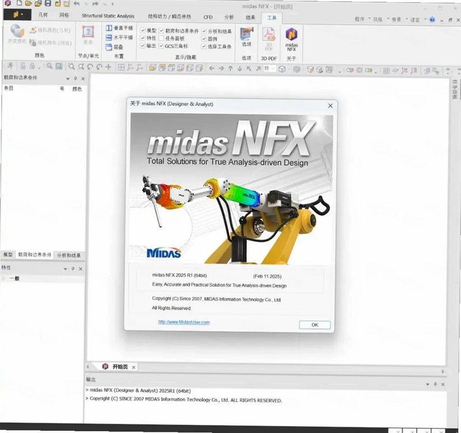Click the rotate up arrow in view toolbar
The width and height of the screenshot is (461, 433).
pos(231,69)
